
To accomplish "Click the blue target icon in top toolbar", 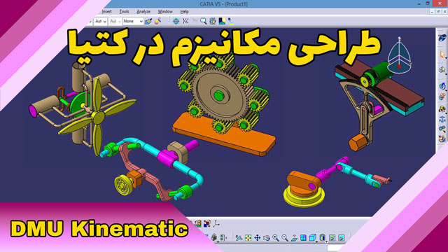I will (176, 21).
